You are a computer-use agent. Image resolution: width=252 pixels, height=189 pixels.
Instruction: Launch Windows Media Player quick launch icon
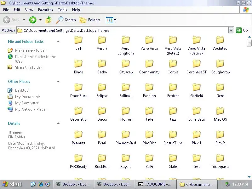pyautogui.click(x=48, y=184)
